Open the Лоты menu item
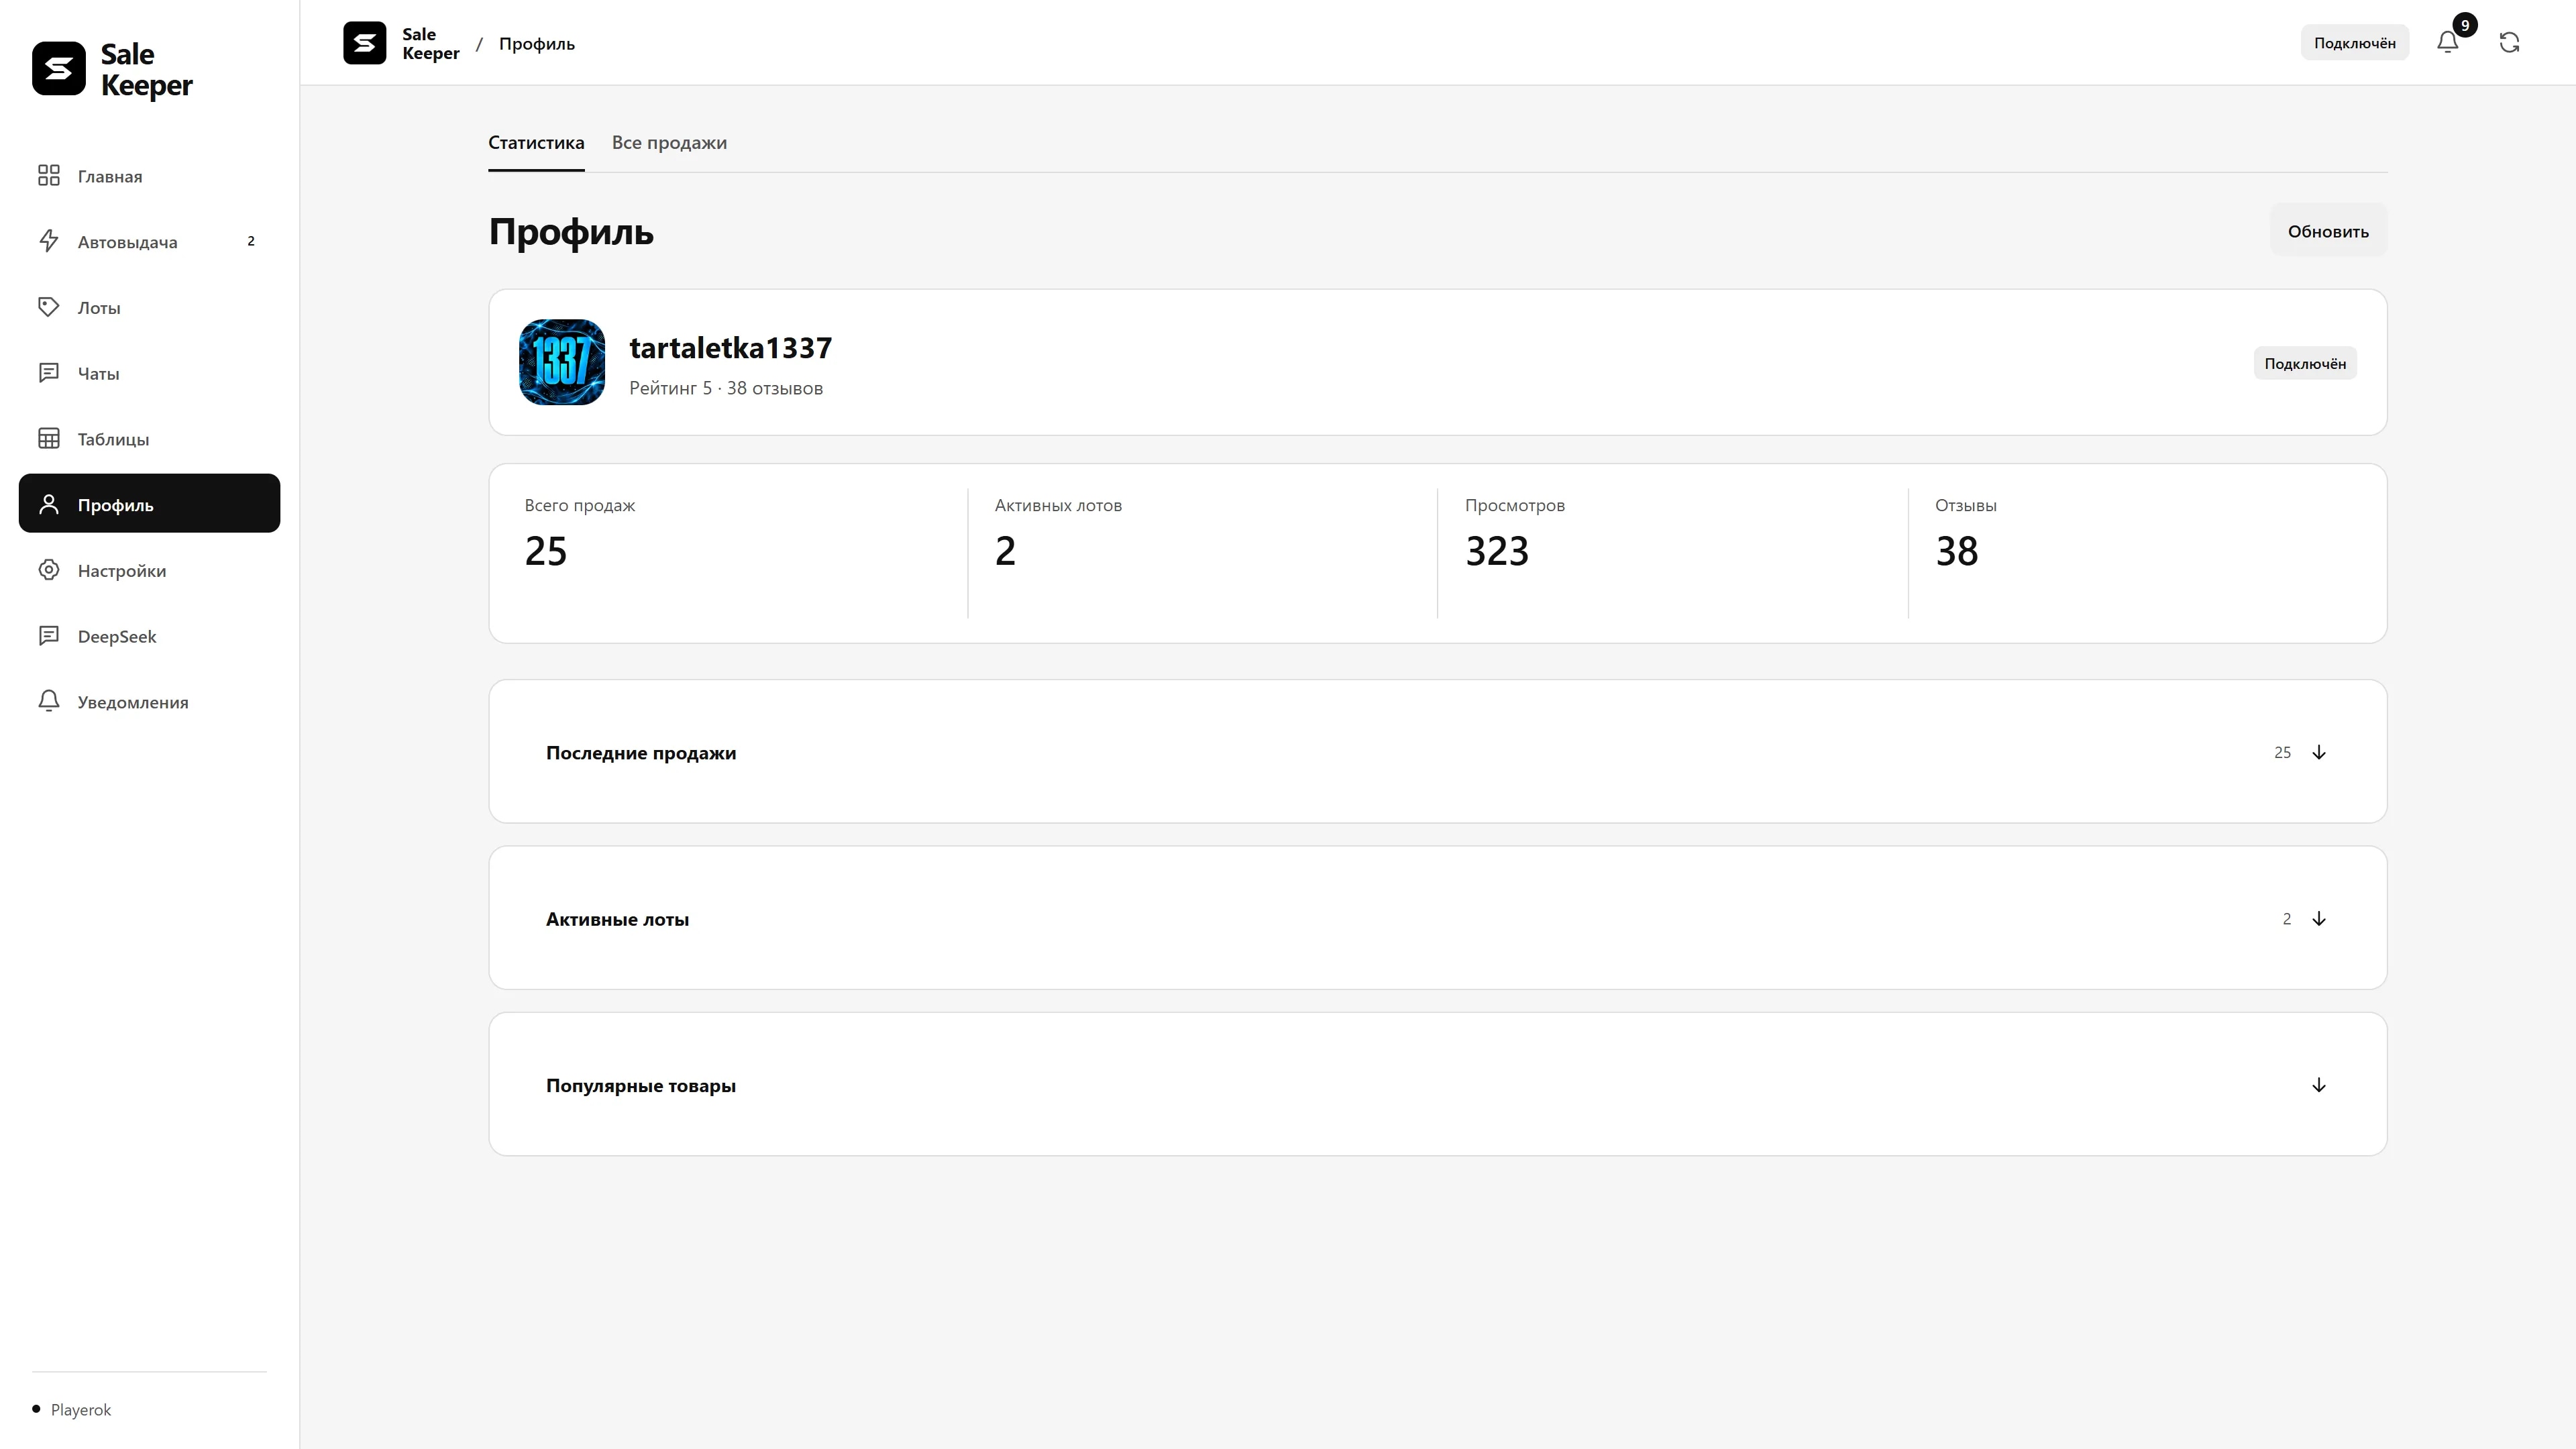 (x=149, y=307)
